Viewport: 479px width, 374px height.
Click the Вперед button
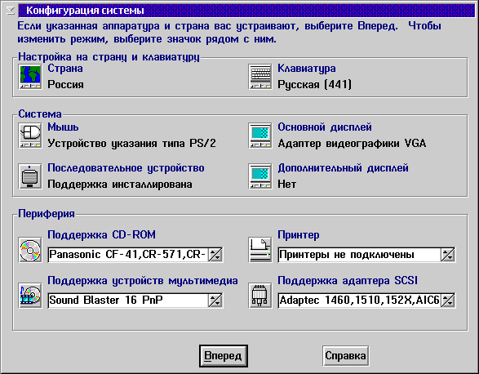[x=224, y=356]
